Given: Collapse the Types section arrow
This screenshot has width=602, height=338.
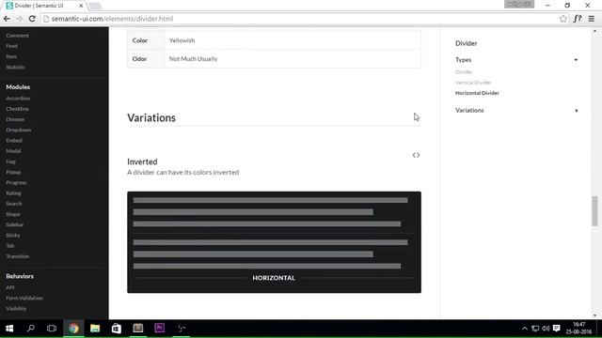Looking at the screenshot, I should click(x=576, y=60).
